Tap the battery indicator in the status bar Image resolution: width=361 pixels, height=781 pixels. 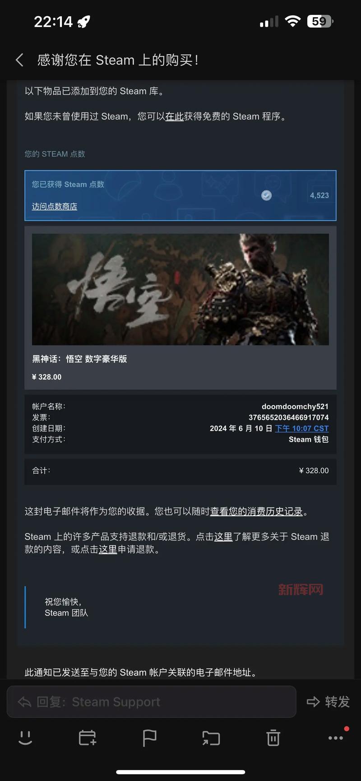(320, 21)
